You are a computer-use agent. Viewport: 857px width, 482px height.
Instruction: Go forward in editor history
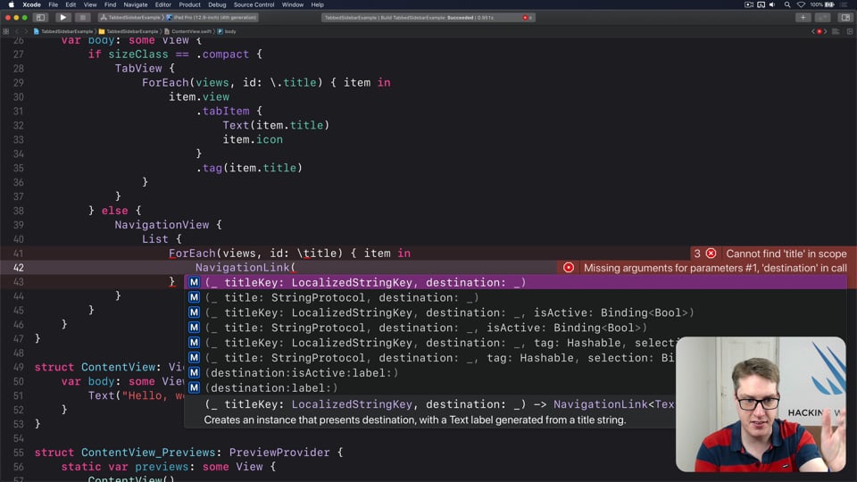point(26,32)
